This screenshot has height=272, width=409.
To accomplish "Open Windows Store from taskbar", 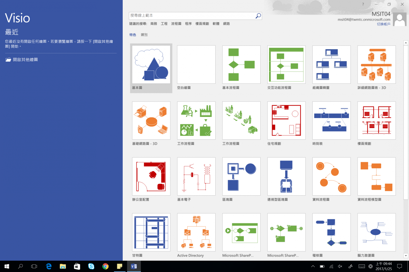I will click(77, 266).
